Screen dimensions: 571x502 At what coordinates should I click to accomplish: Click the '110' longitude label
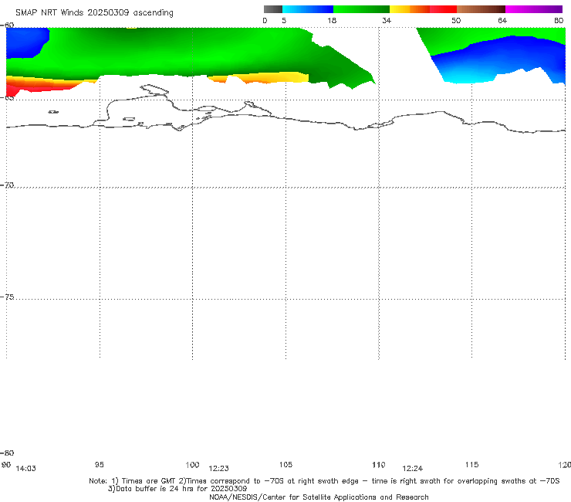pos(379,464)
